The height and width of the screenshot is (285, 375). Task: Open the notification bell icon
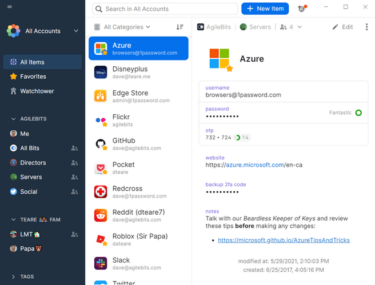[302, 9]
